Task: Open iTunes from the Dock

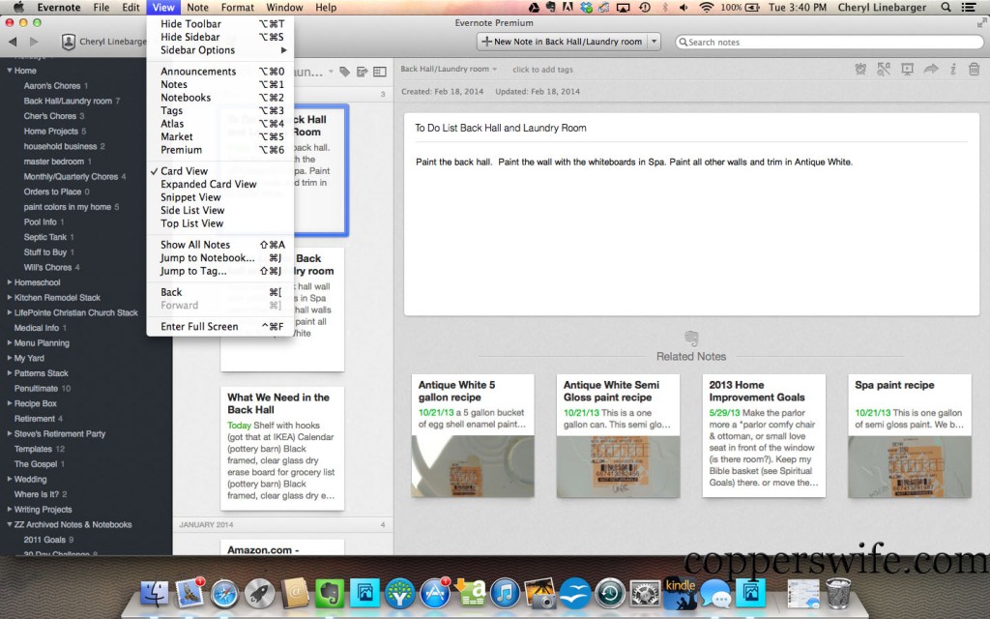Action: (x=505, y=594)
